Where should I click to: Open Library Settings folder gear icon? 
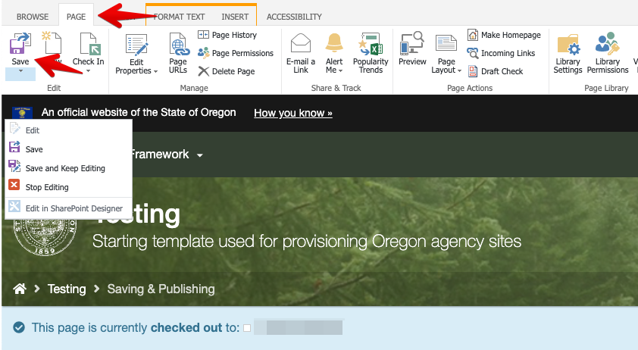[568, 45]
